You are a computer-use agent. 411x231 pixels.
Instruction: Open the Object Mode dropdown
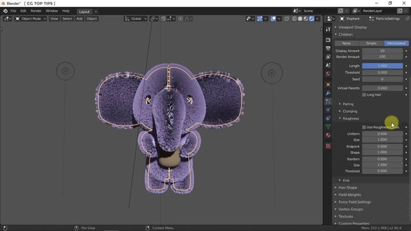pos(31,19)
